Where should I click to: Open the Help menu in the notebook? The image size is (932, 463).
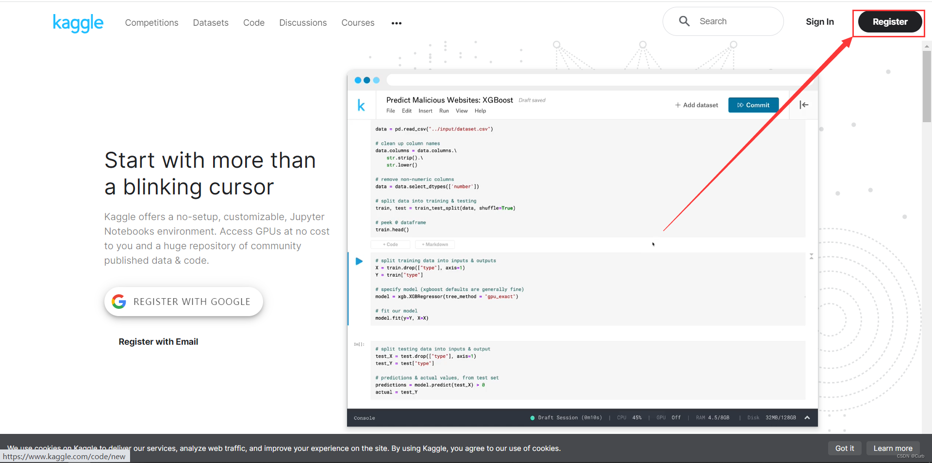480,111
